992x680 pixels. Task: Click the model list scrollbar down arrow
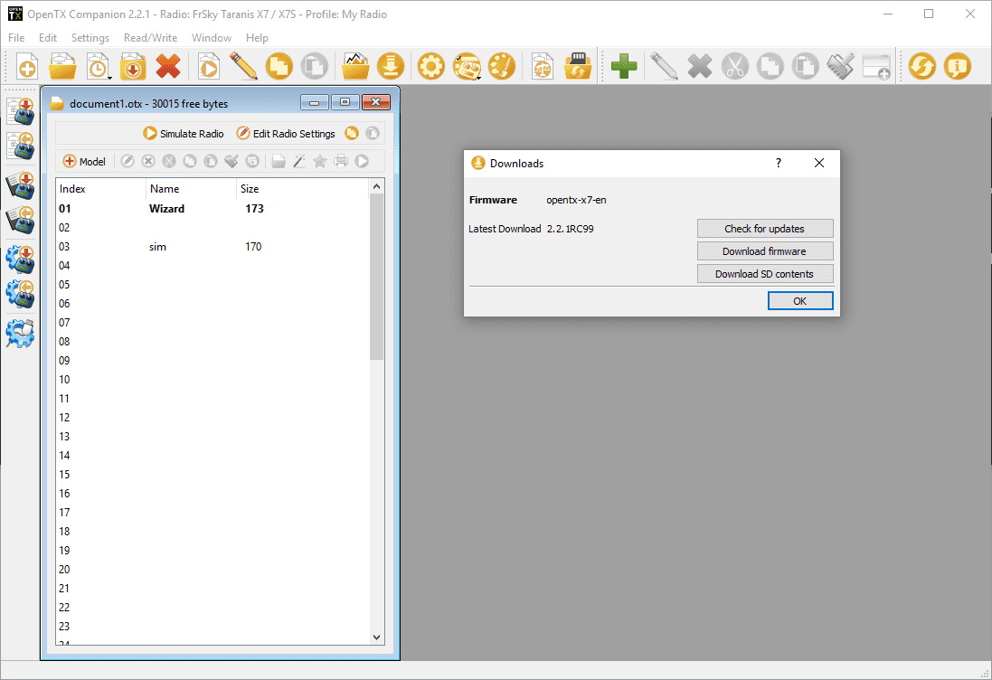click(376, 637)
